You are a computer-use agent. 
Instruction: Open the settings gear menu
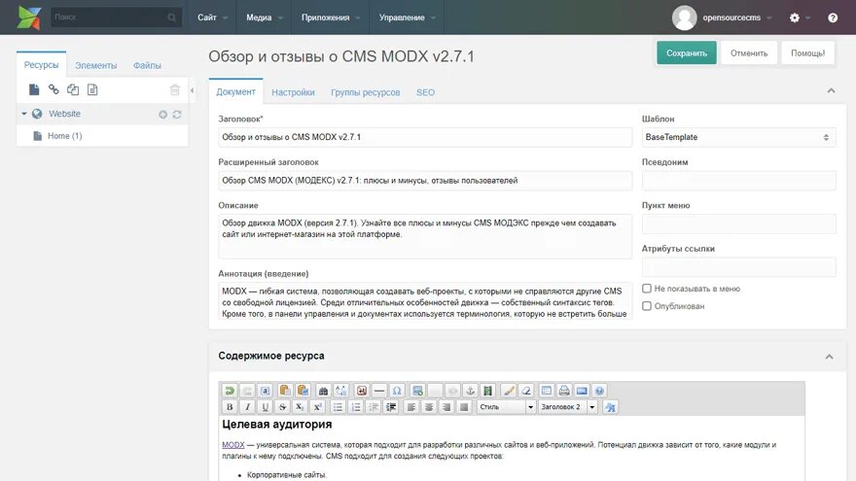click(x=795, y=17)
